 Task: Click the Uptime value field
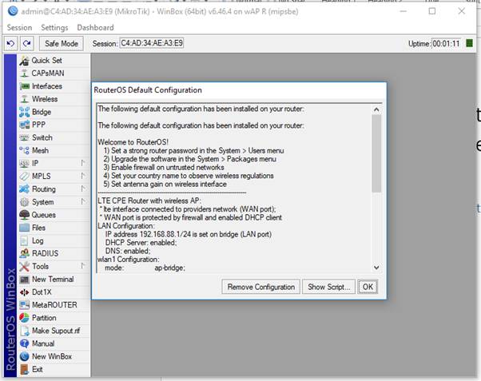447,44
